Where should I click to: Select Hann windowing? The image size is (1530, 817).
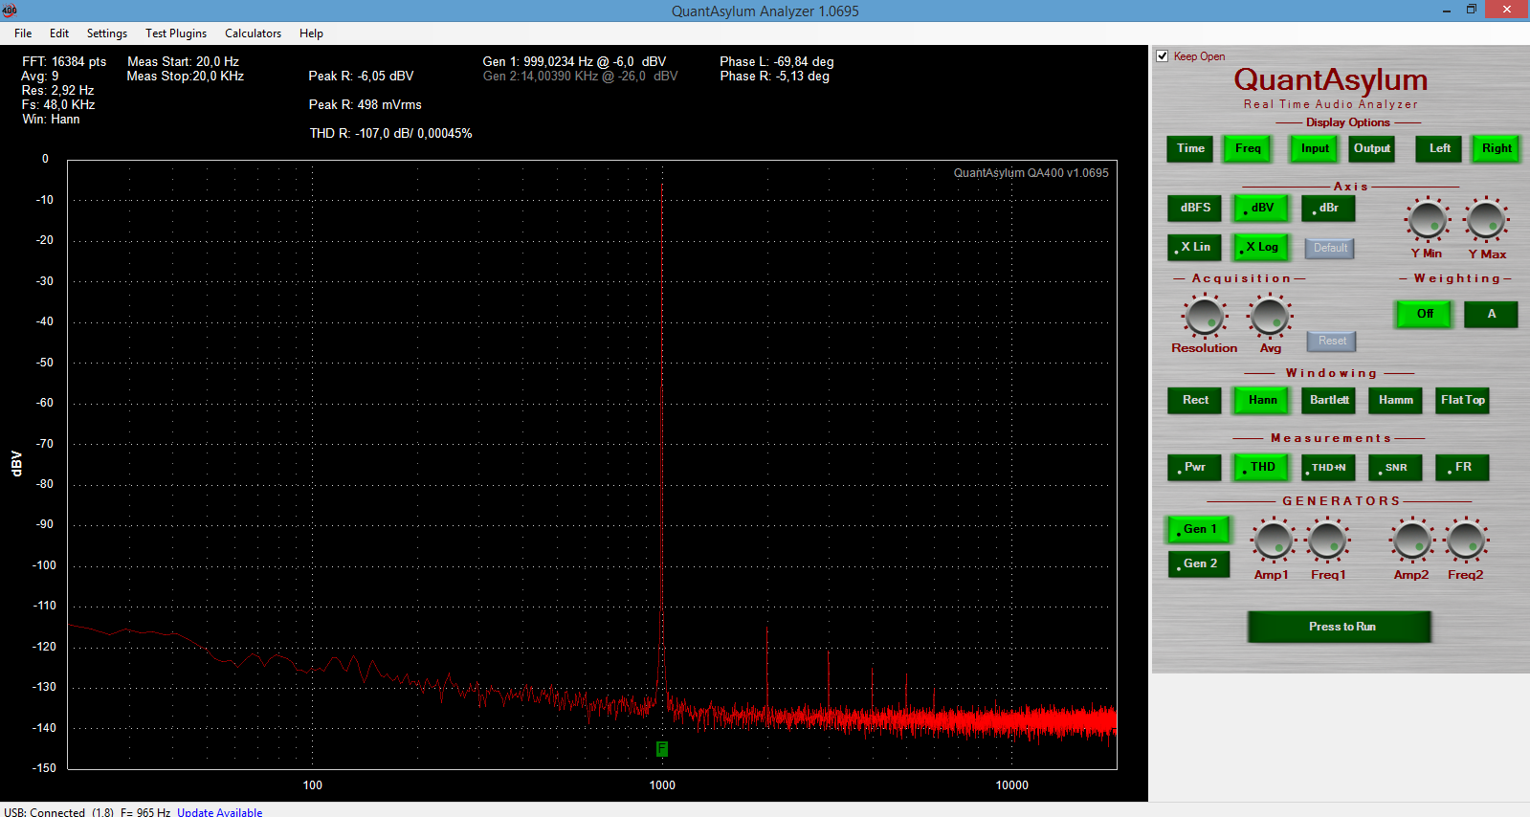1262,400
